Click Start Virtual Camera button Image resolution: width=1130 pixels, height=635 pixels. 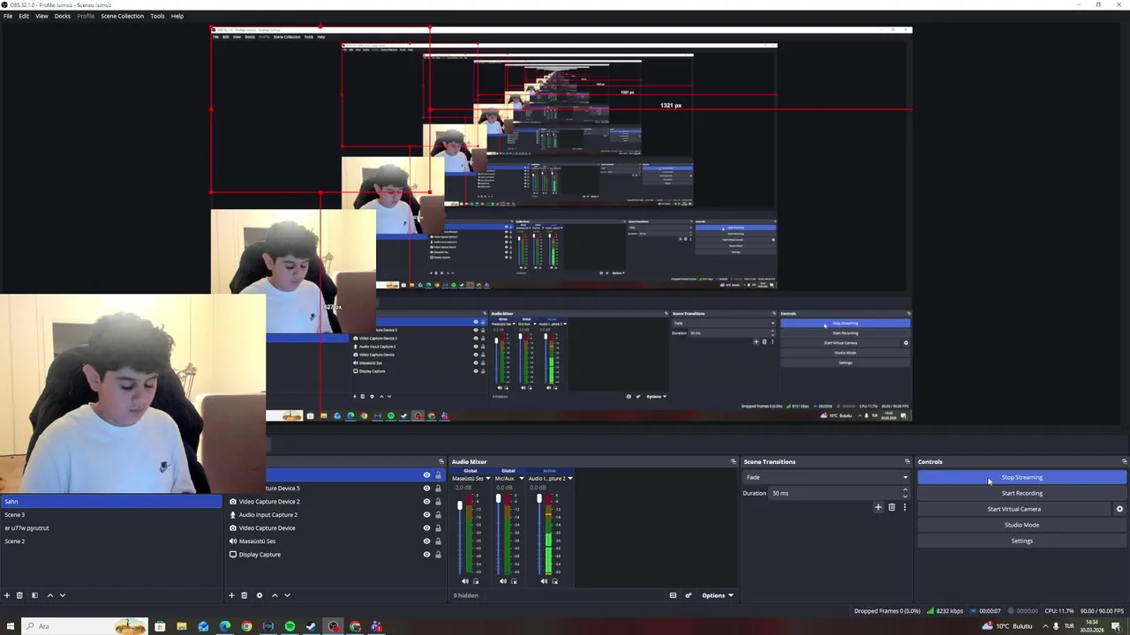1013,509
